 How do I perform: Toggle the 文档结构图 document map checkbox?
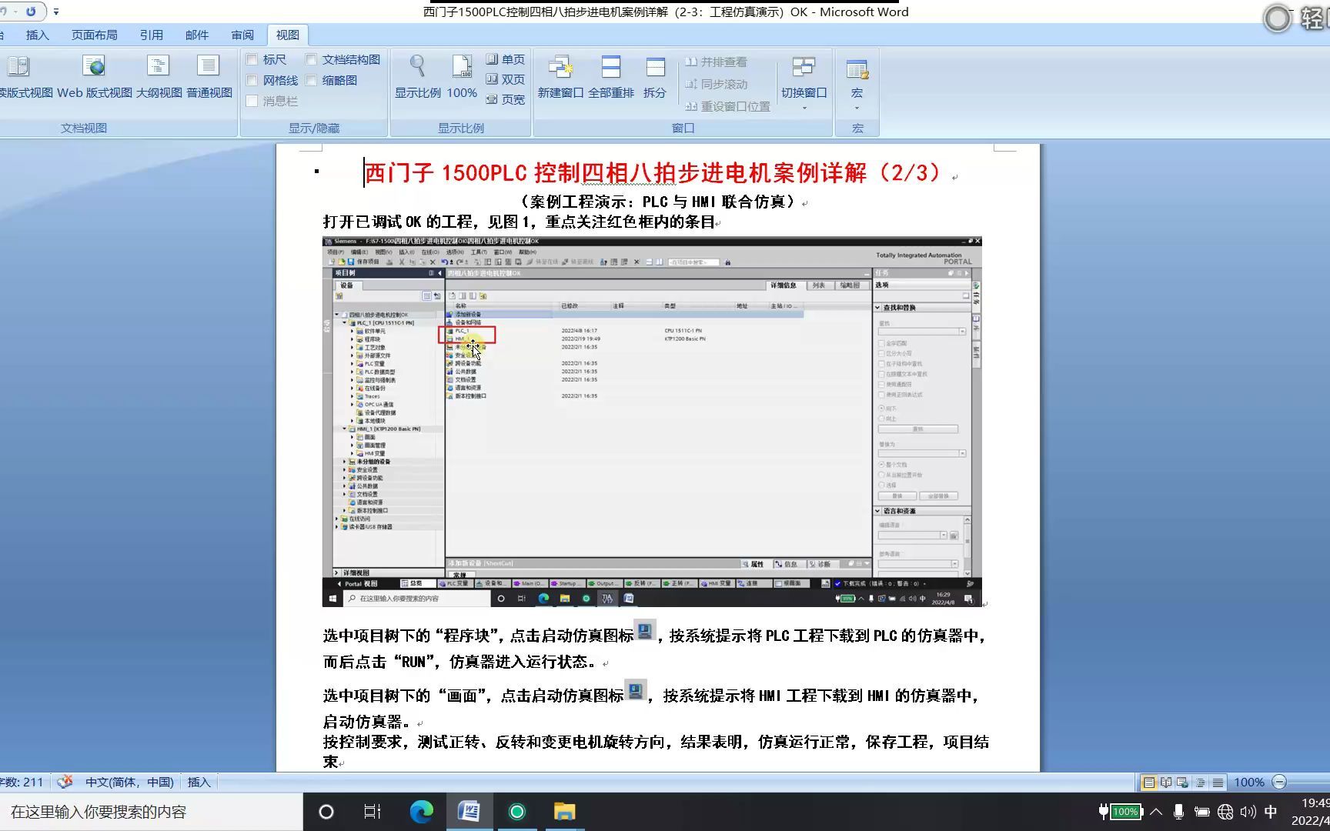coord(311,59)
